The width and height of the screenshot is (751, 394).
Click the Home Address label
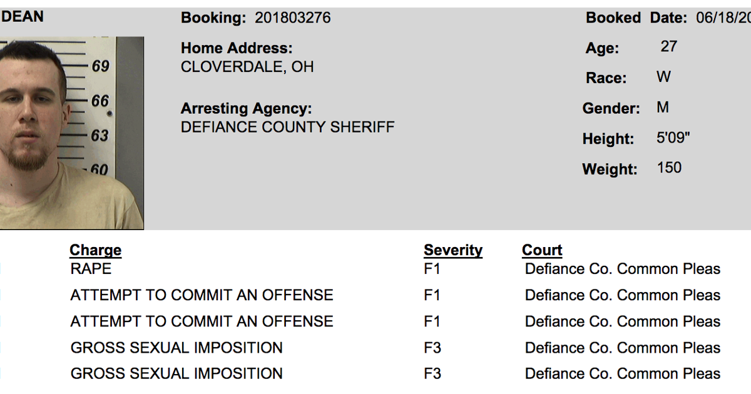237,48
